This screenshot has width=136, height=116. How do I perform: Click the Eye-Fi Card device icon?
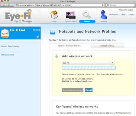5,33
